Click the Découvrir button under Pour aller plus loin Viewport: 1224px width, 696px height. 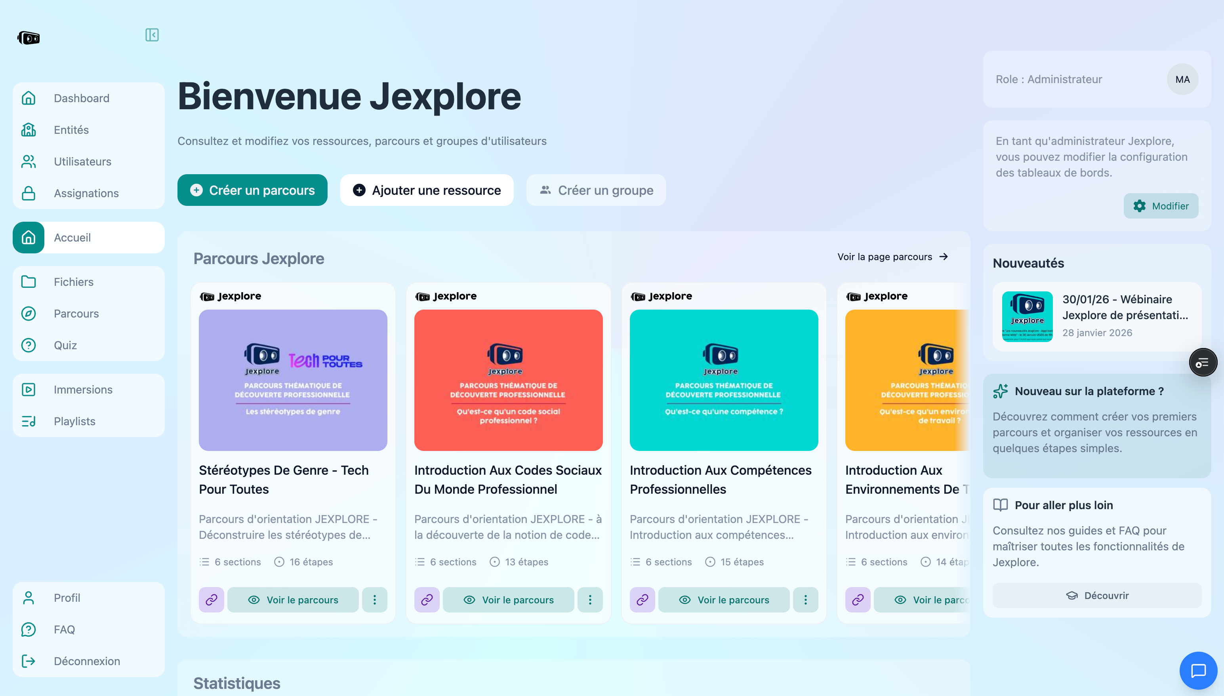pos(1096,595)
